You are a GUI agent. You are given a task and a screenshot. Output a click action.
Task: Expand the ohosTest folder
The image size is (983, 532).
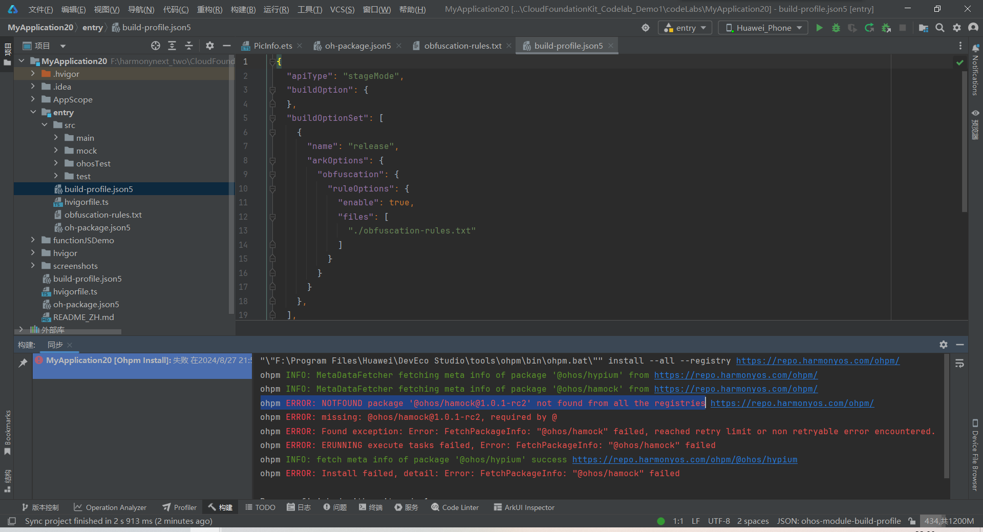pyautogui.click(x=56, y=163)
